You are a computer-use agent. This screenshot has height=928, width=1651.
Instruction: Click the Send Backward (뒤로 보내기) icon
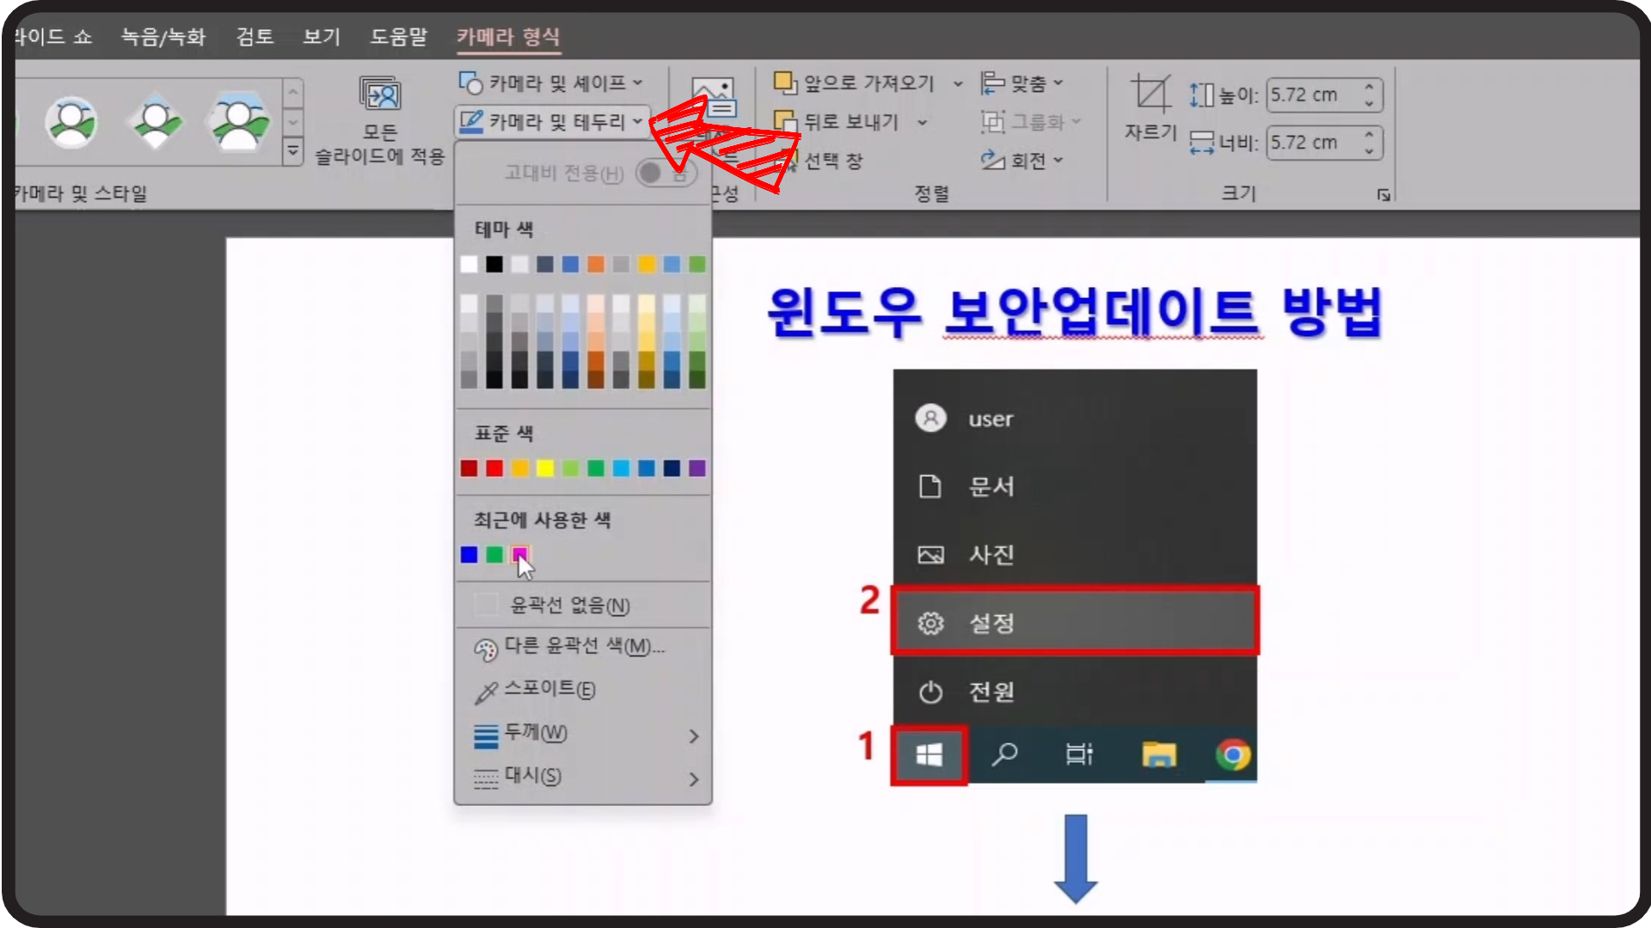(784, 121)
